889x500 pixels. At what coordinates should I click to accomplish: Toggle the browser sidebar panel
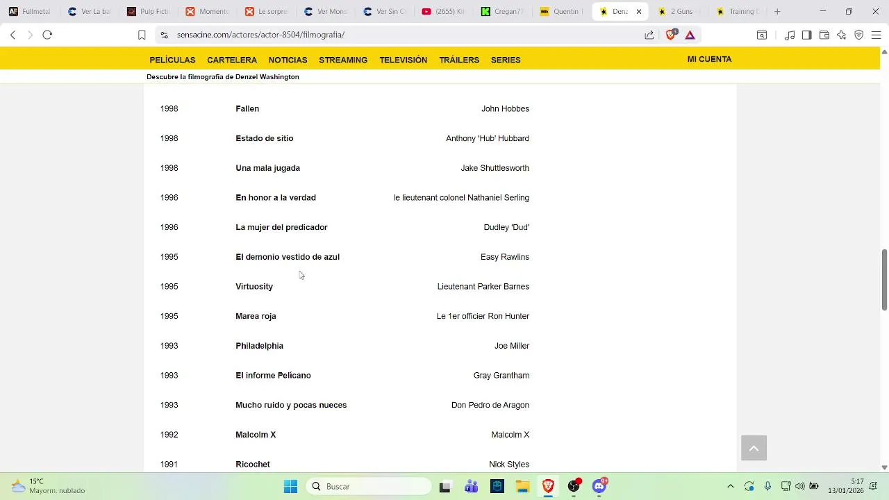click(806, 35)
